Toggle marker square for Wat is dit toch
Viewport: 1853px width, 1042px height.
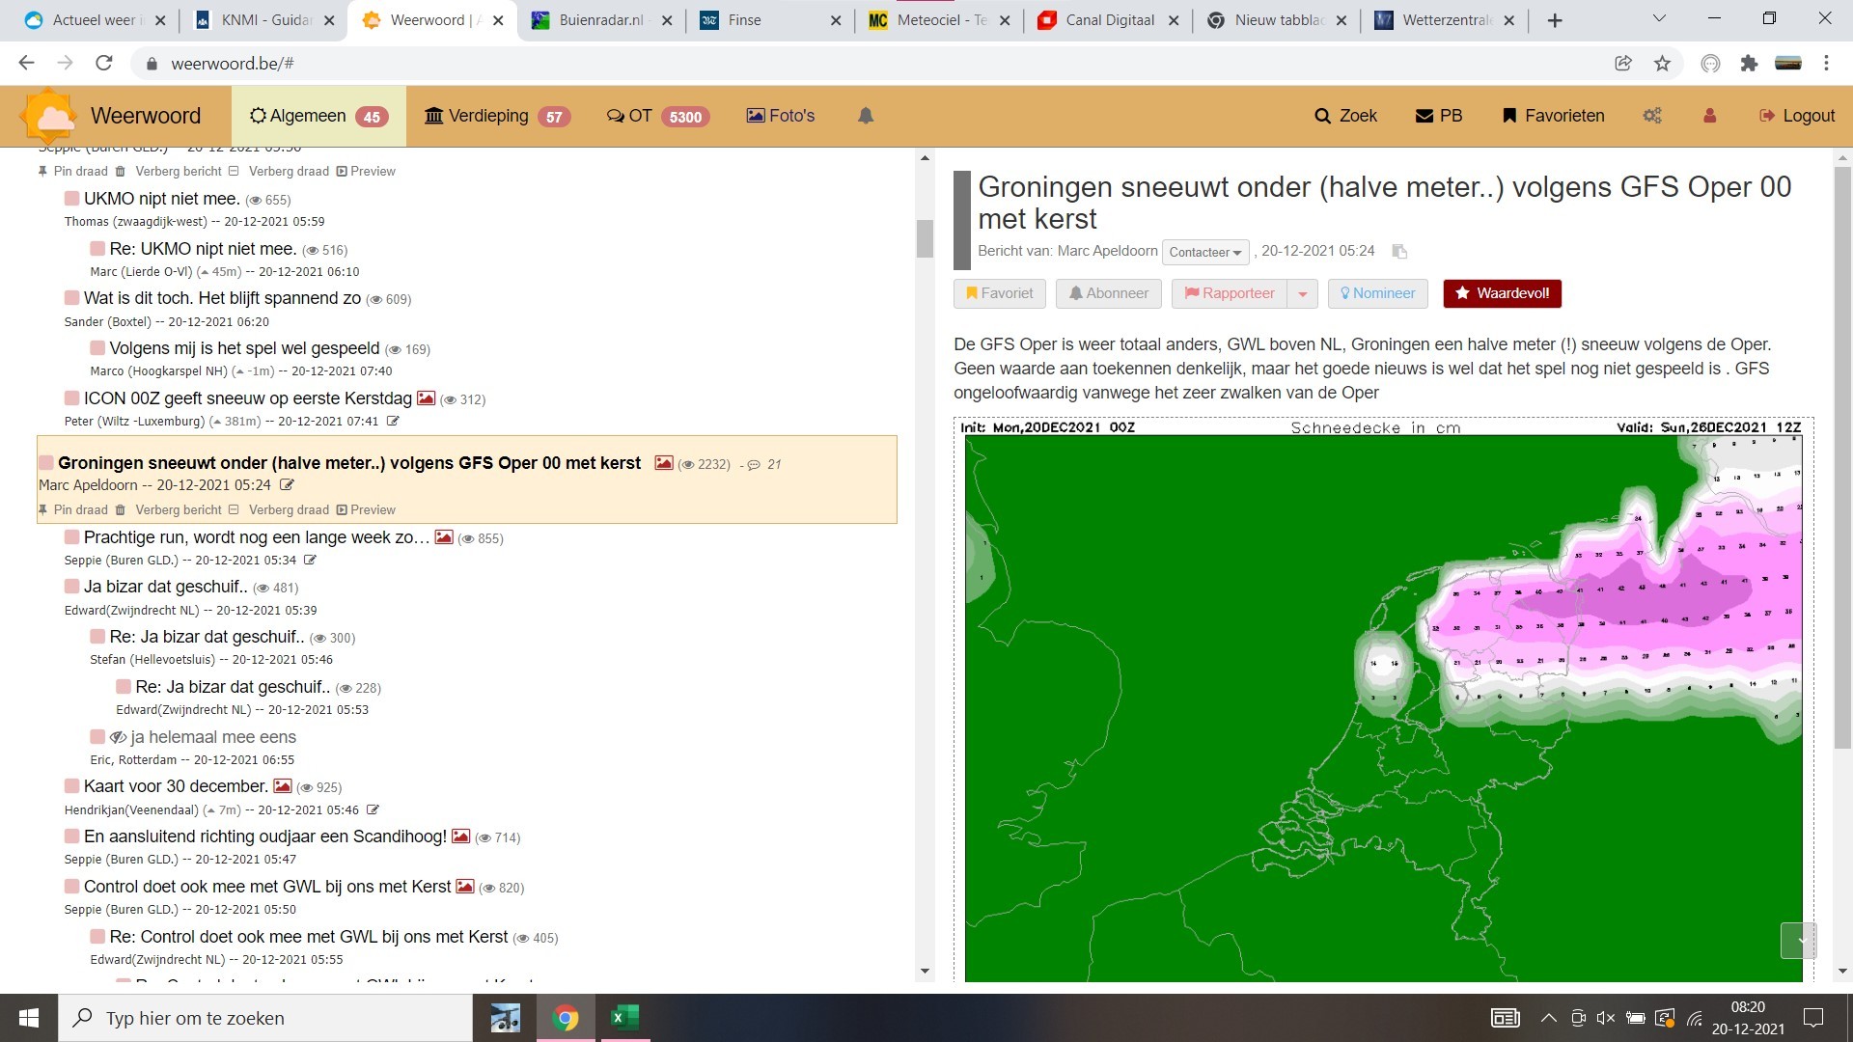(72, 297)
